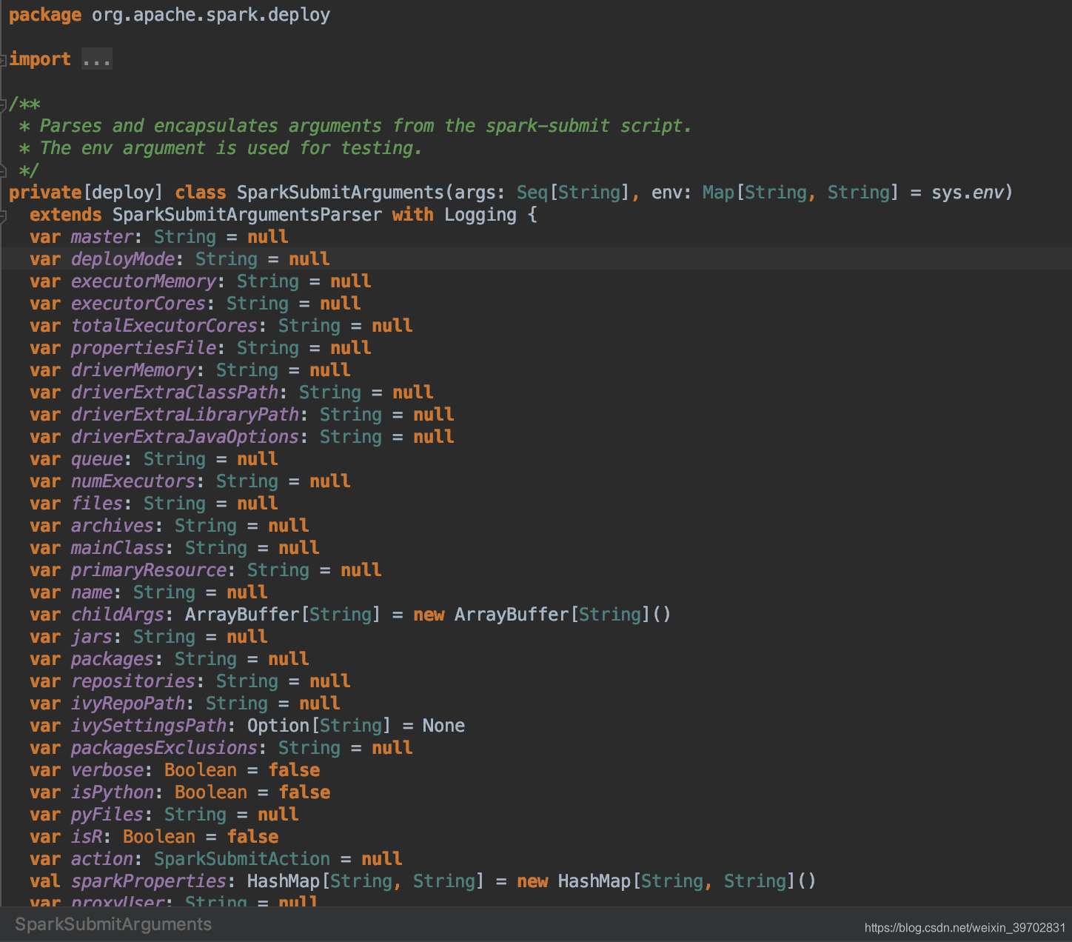Click the SparkSubmitArguments breadcrumb
The image size is (1072, 942).
click(113, 924)
